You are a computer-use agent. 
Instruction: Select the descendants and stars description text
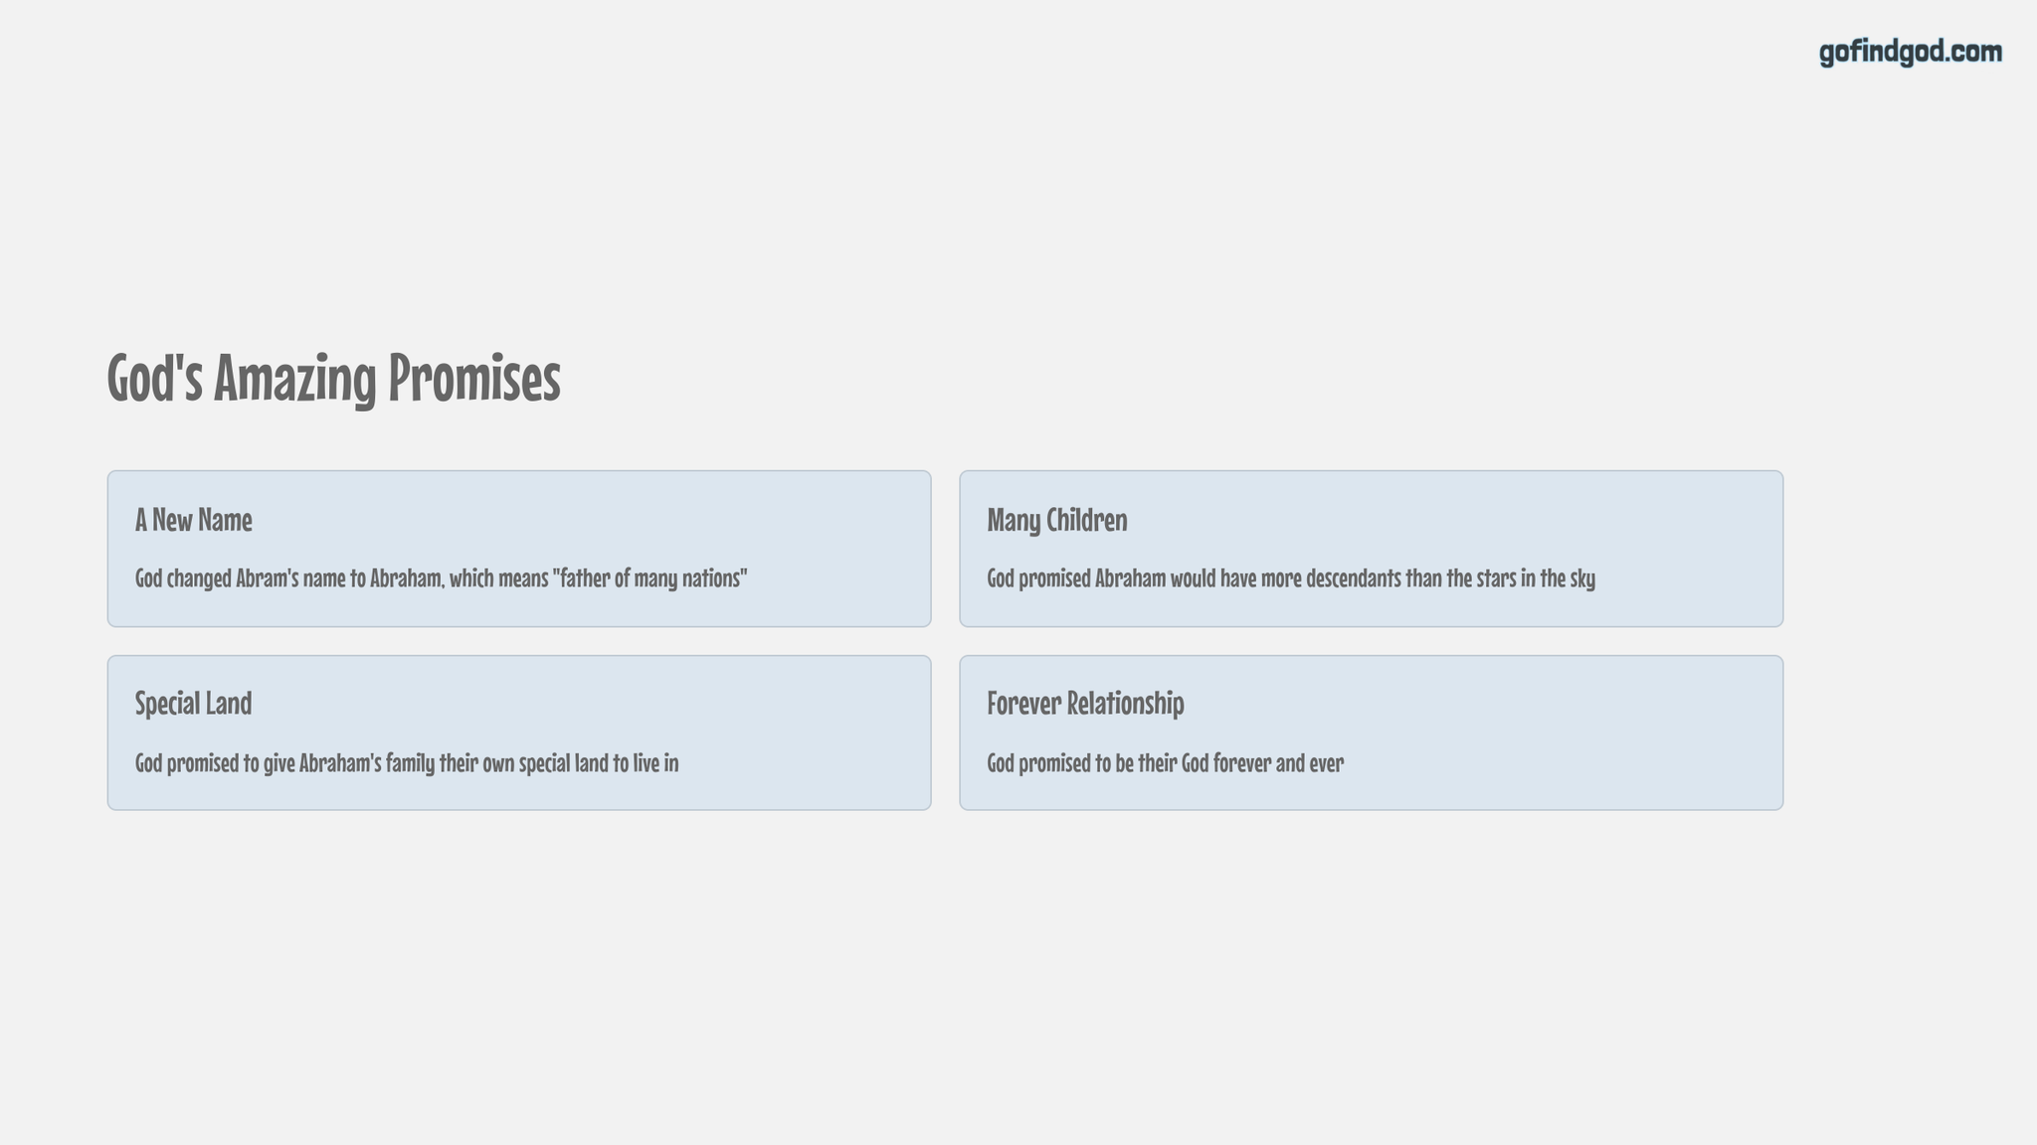pos(1291,578)
